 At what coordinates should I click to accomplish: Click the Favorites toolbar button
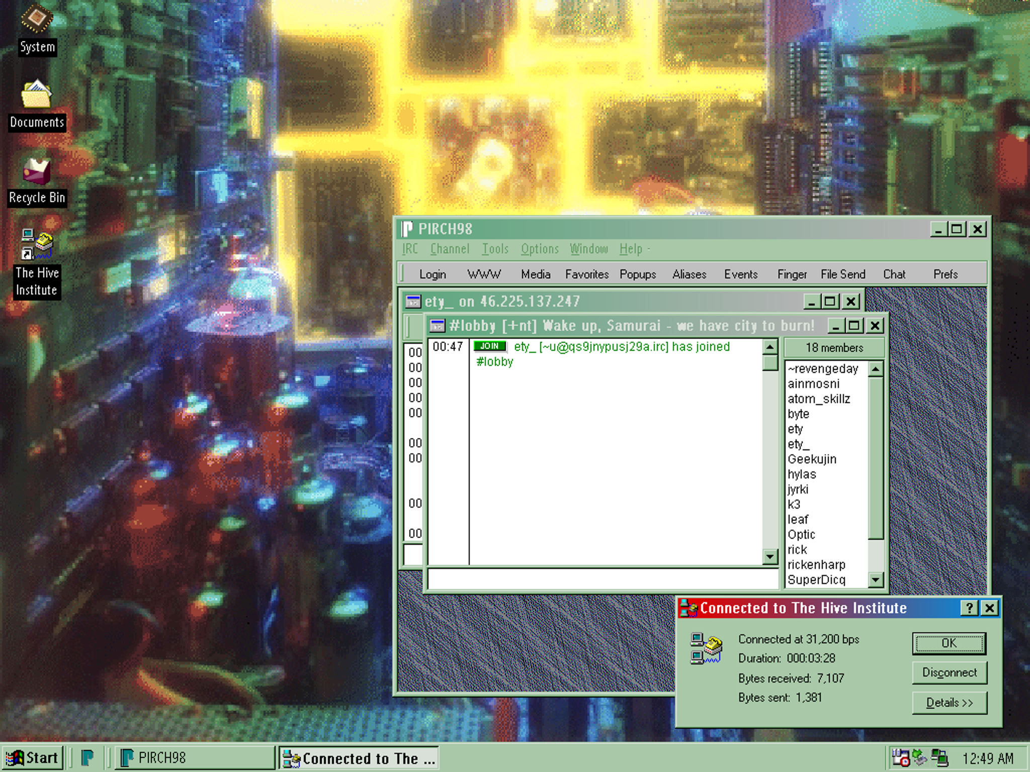(x=586, y=274)
